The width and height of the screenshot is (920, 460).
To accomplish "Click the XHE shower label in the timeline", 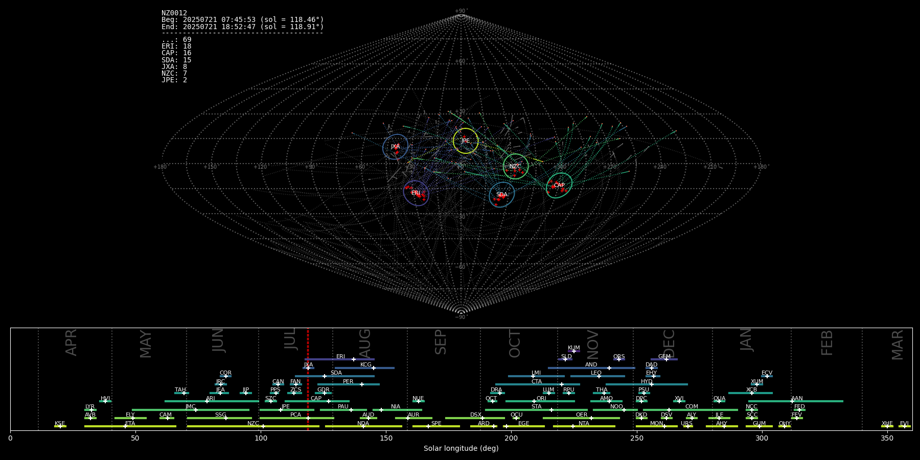I will (887, 424).
